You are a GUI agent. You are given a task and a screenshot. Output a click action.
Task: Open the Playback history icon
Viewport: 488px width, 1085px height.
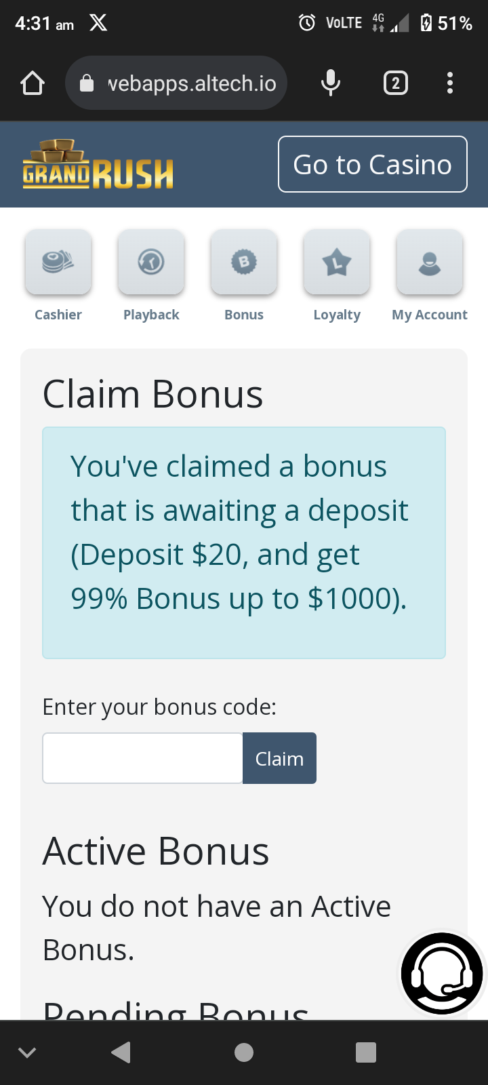click(x=151, y=262)
